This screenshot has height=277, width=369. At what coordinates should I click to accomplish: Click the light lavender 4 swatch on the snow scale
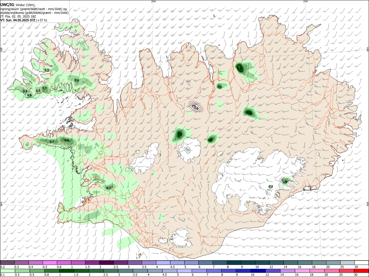[x=163, y=263]
